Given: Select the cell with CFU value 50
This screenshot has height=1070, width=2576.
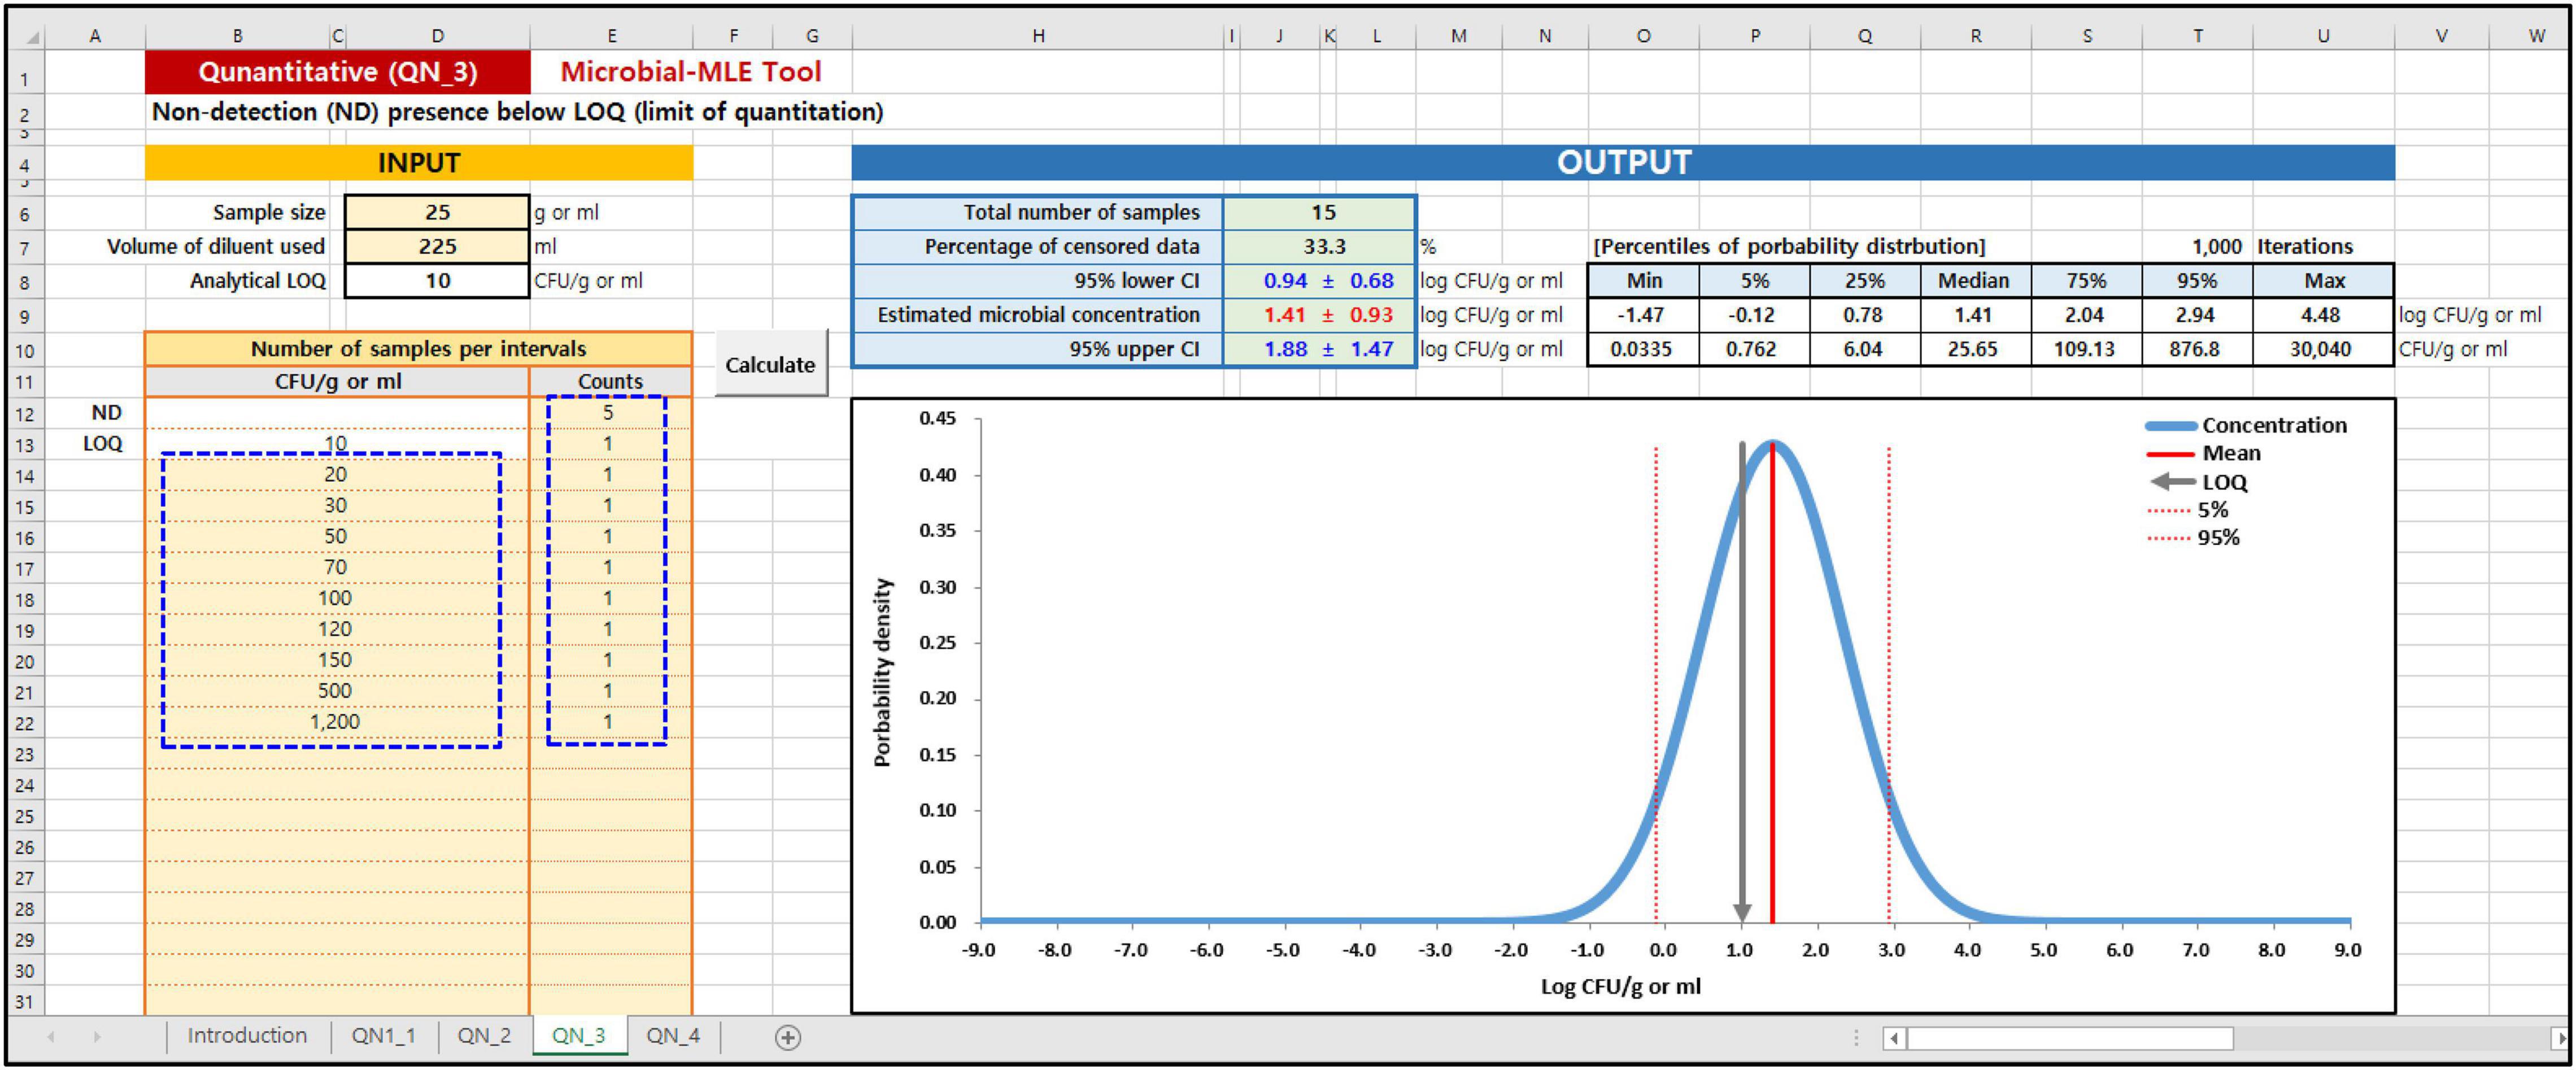Looking at the screenshot, I should (336, 536).
